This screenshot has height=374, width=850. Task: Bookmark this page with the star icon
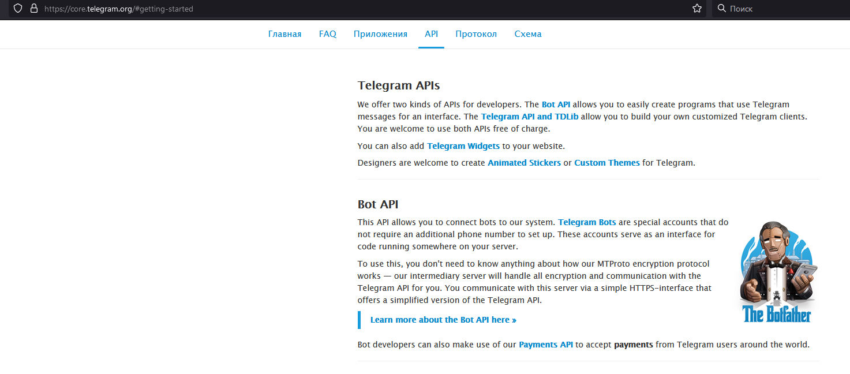pyautogui.click(x=697, y=9)
